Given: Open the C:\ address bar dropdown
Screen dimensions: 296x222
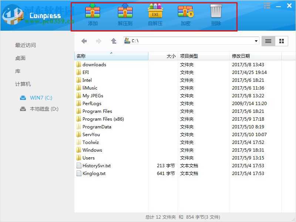Looking at the screenshot, I should [x=256, y=41].
